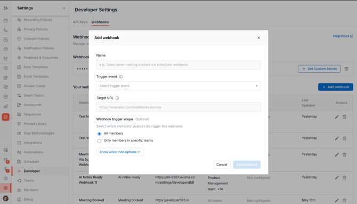Click the Product Management team +14 cell

[x=217, y=183]
